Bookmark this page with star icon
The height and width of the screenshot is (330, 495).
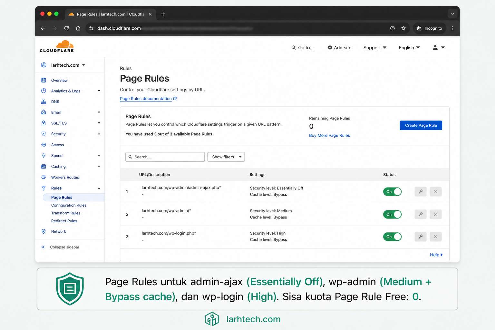coord(403,28)
